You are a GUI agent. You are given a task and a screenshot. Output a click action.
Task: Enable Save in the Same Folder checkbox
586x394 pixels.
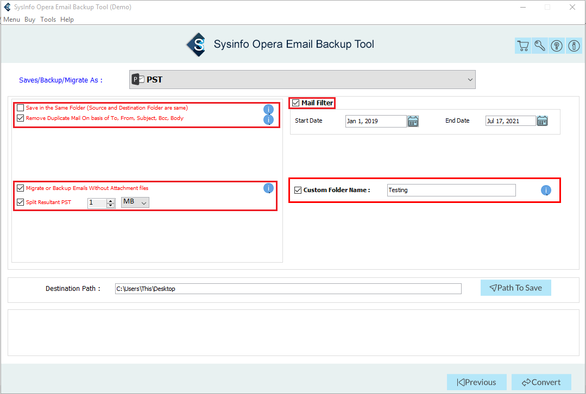pos(21,108)
